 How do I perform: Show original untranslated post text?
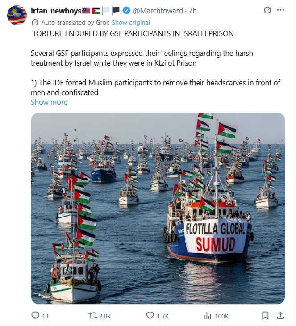pyautogui.click(x=131, y=22)
